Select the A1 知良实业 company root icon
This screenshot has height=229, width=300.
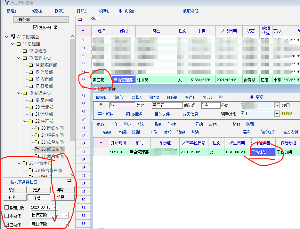[x=13, y=37]
